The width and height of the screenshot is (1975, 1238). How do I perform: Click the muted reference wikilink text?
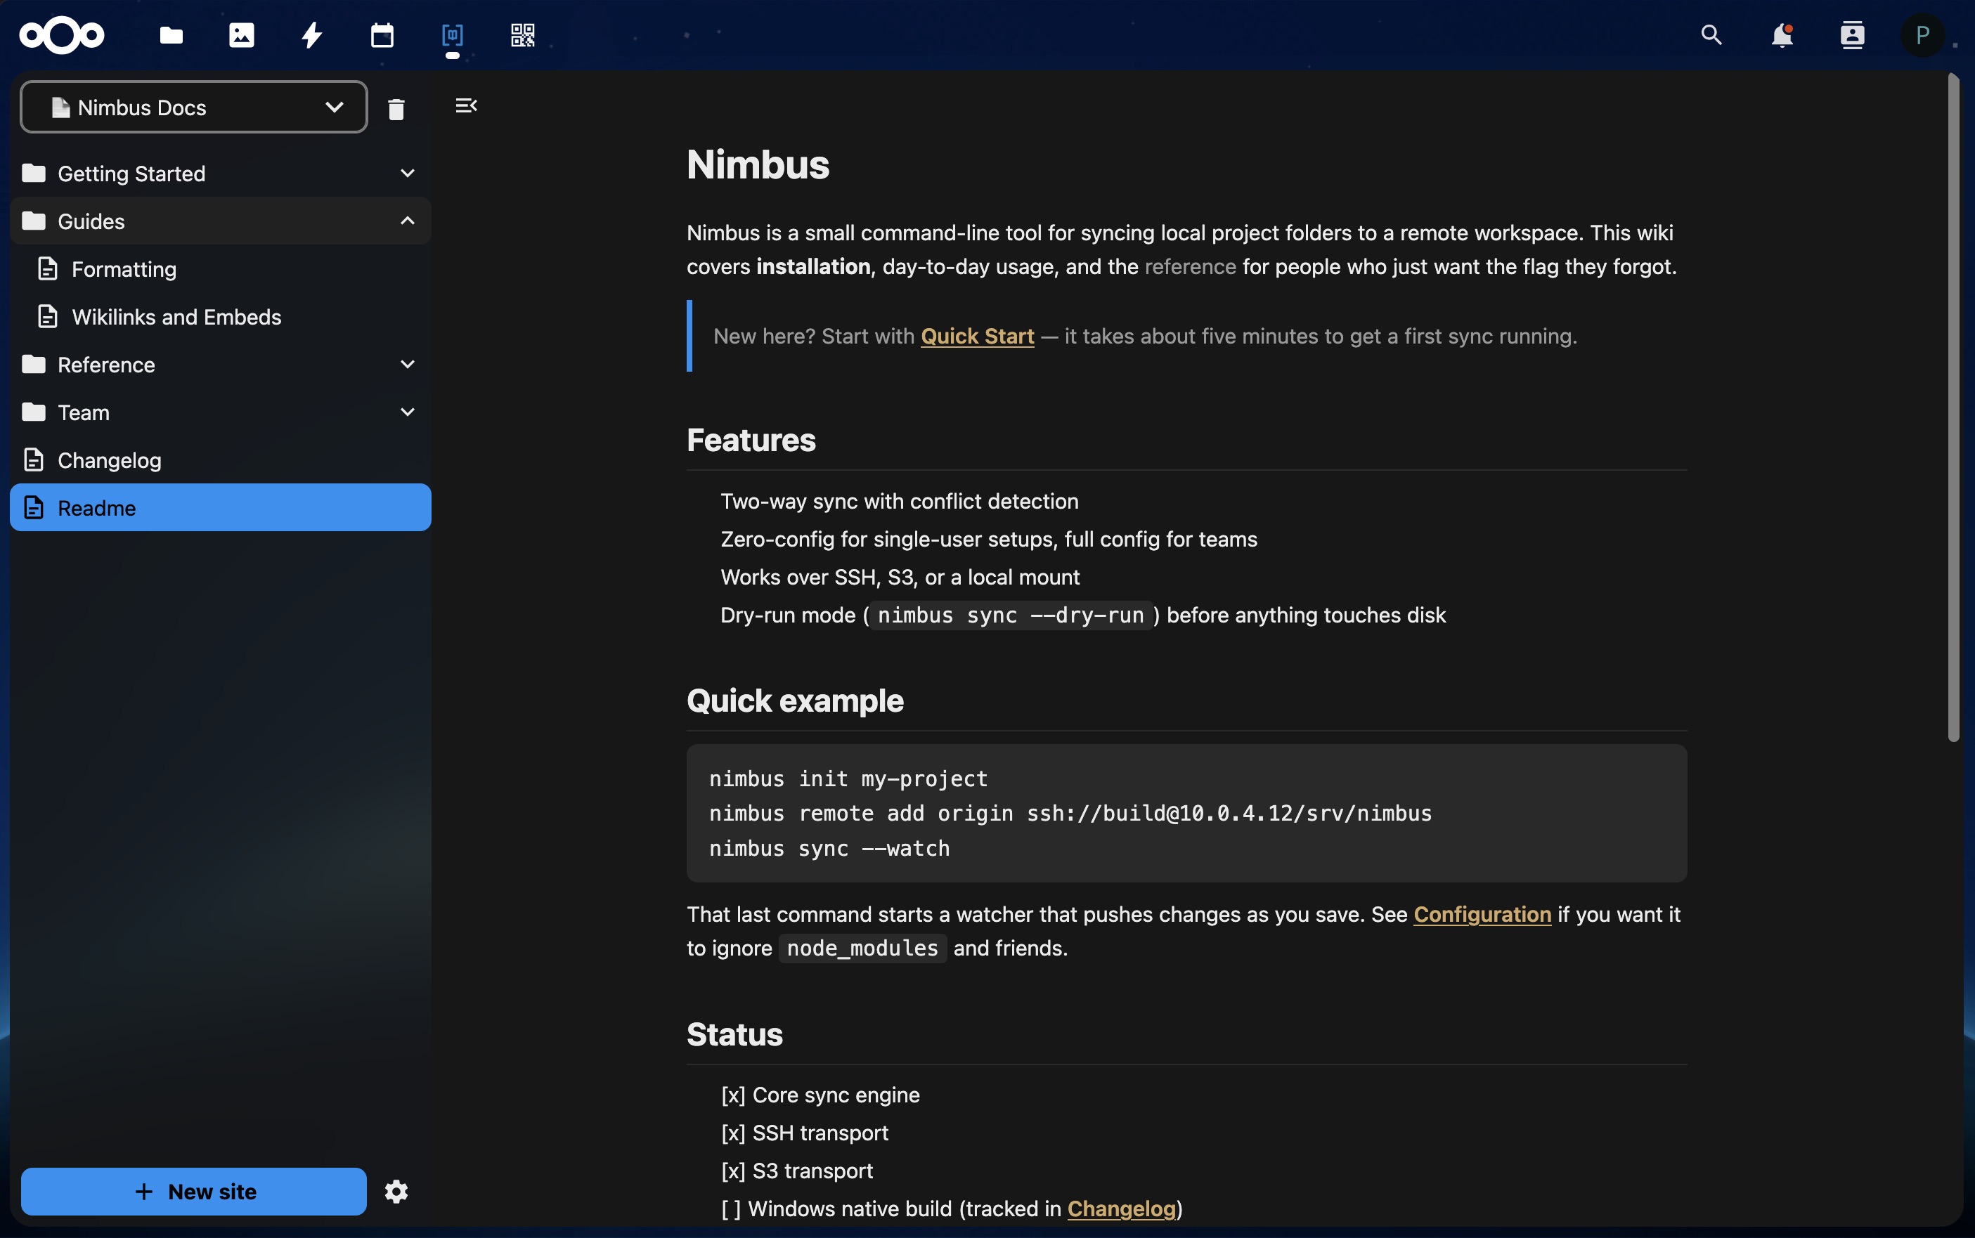point(1190,266)
